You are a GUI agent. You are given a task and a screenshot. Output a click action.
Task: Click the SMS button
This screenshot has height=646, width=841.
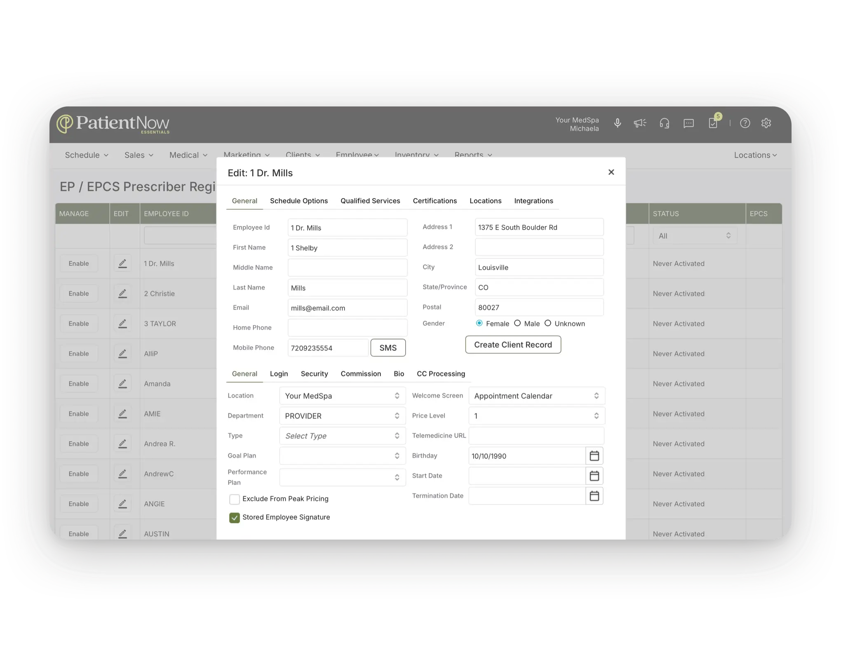pos(388,348)
